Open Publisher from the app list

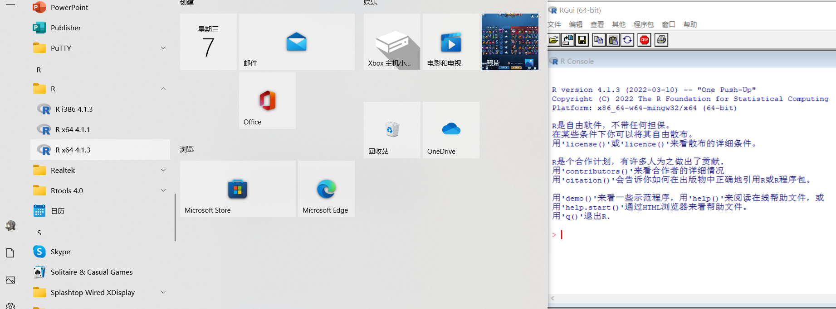pos(100,28)
